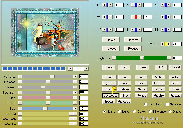The width and height of the screenshot is (183, 128).
Task: Click the Brightness slider handle
Action: (142, 58)
